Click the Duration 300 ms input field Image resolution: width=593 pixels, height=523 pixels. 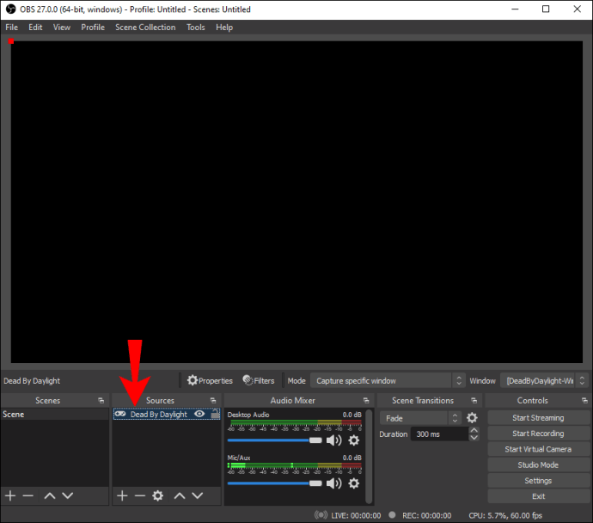439,434
